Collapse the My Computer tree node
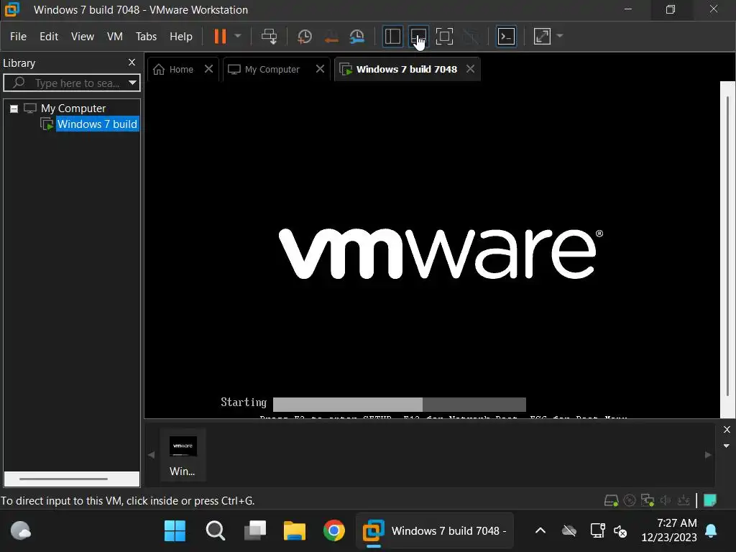Image resolution: width=736 pixels, height=552 pixels. (14, 109)
